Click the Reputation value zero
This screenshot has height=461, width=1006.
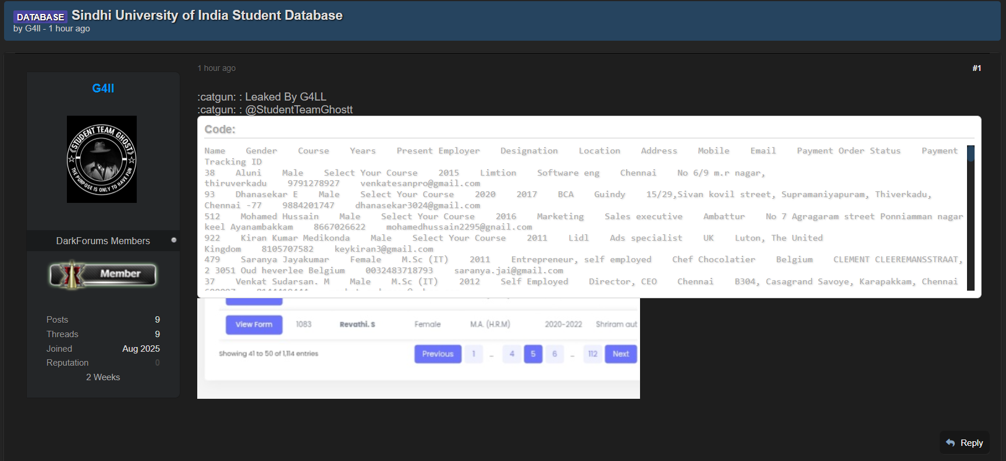tap(157, 363)
